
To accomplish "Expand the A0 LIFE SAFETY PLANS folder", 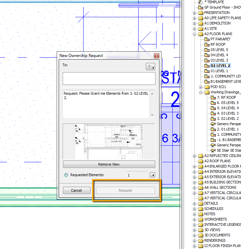I will point(194,18).
